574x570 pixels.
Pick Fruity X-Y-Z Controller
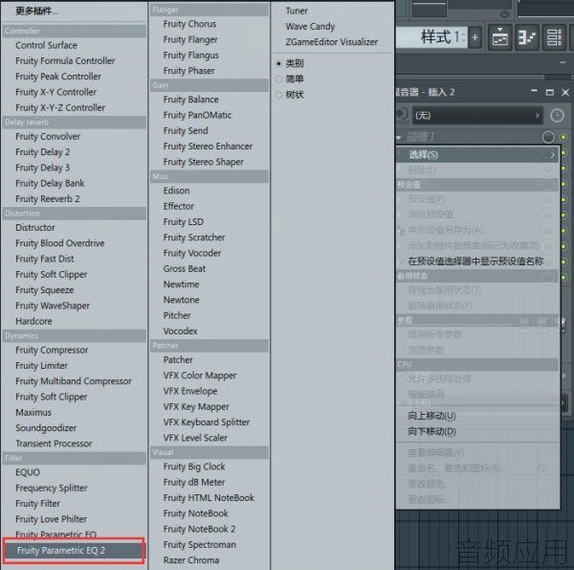coord(60,107)
